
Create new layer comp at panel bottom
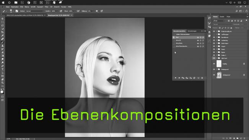199,78
